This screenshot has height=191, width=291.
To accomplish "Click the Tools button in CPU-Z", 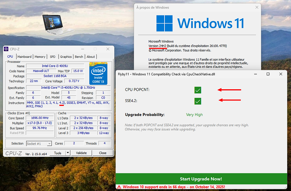I will point(58,153).
